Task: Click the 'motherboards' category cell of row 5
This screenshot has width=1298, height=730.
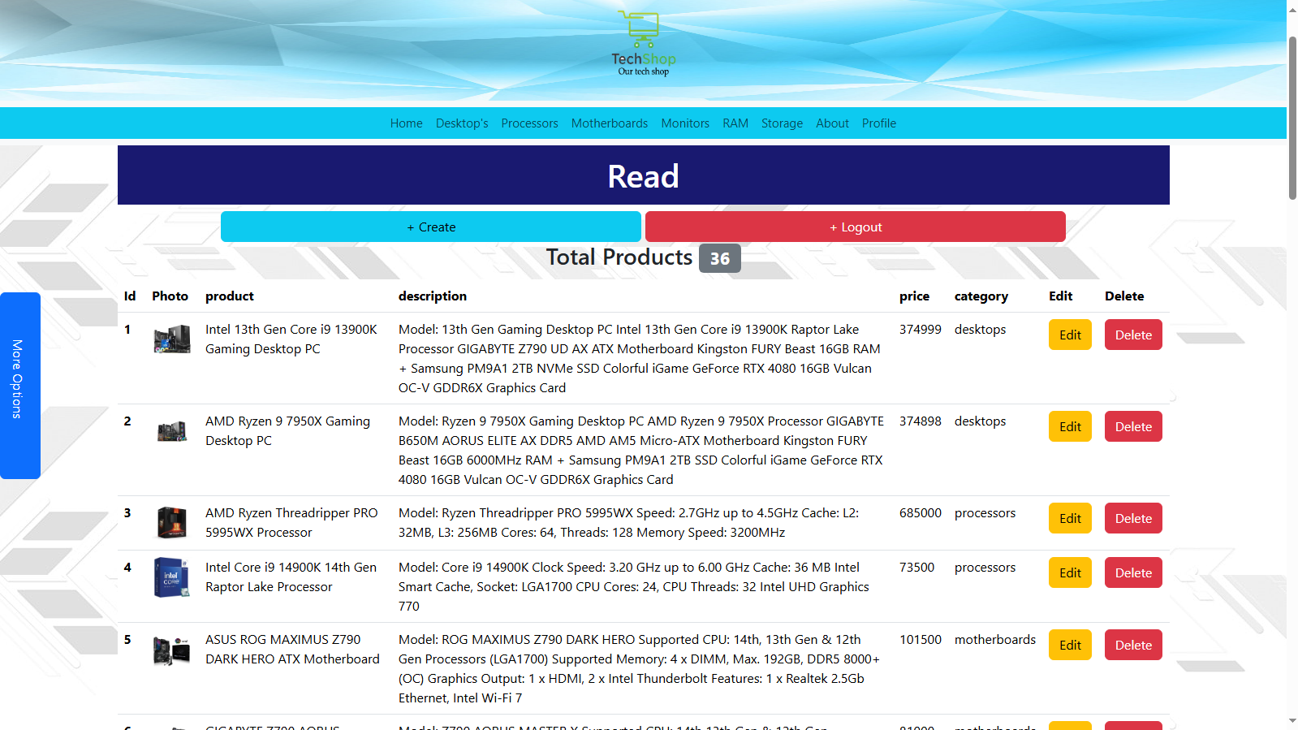Action: coord(995,639)
